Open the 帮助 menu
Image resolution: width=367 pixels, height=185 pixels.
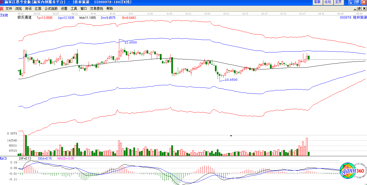click(x=110, y=9)
